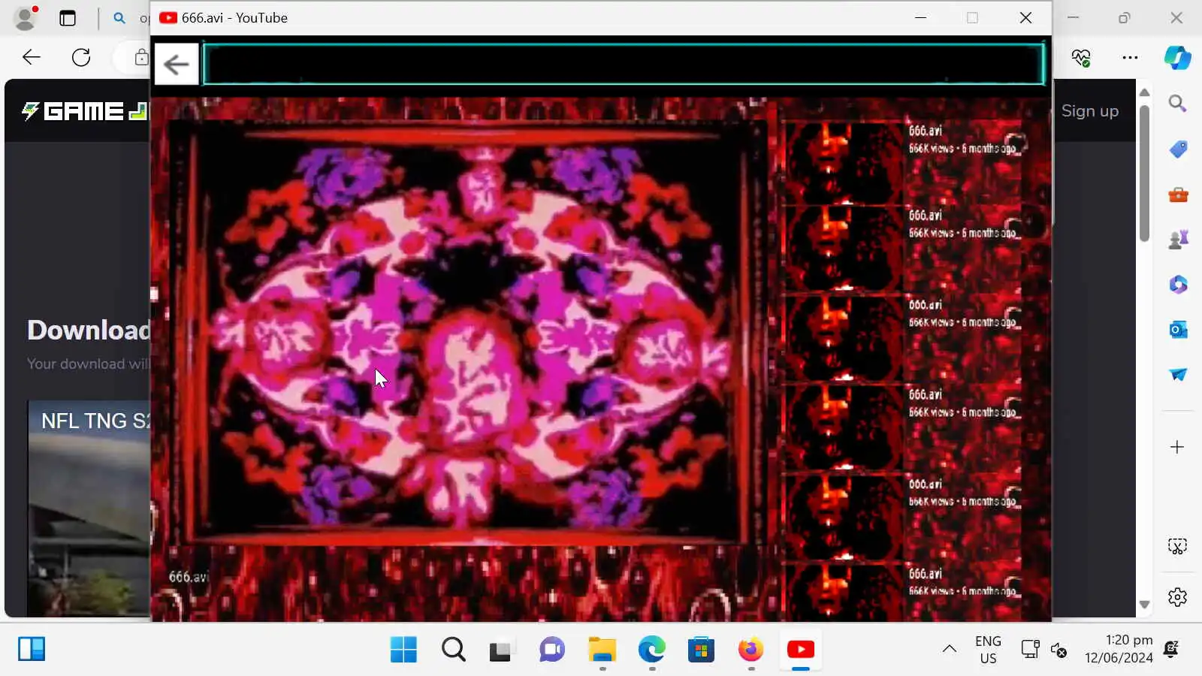Open the paper plane icon in Edge sidebar
1202x676 pixels.
pyautogui.click(x=1177, y=375)
